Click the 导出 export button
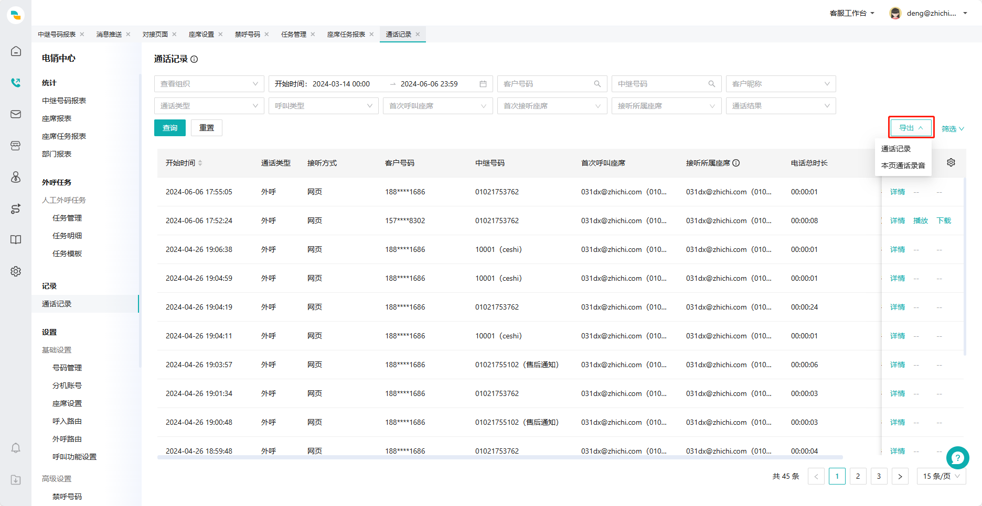 (x=911, y=128)
